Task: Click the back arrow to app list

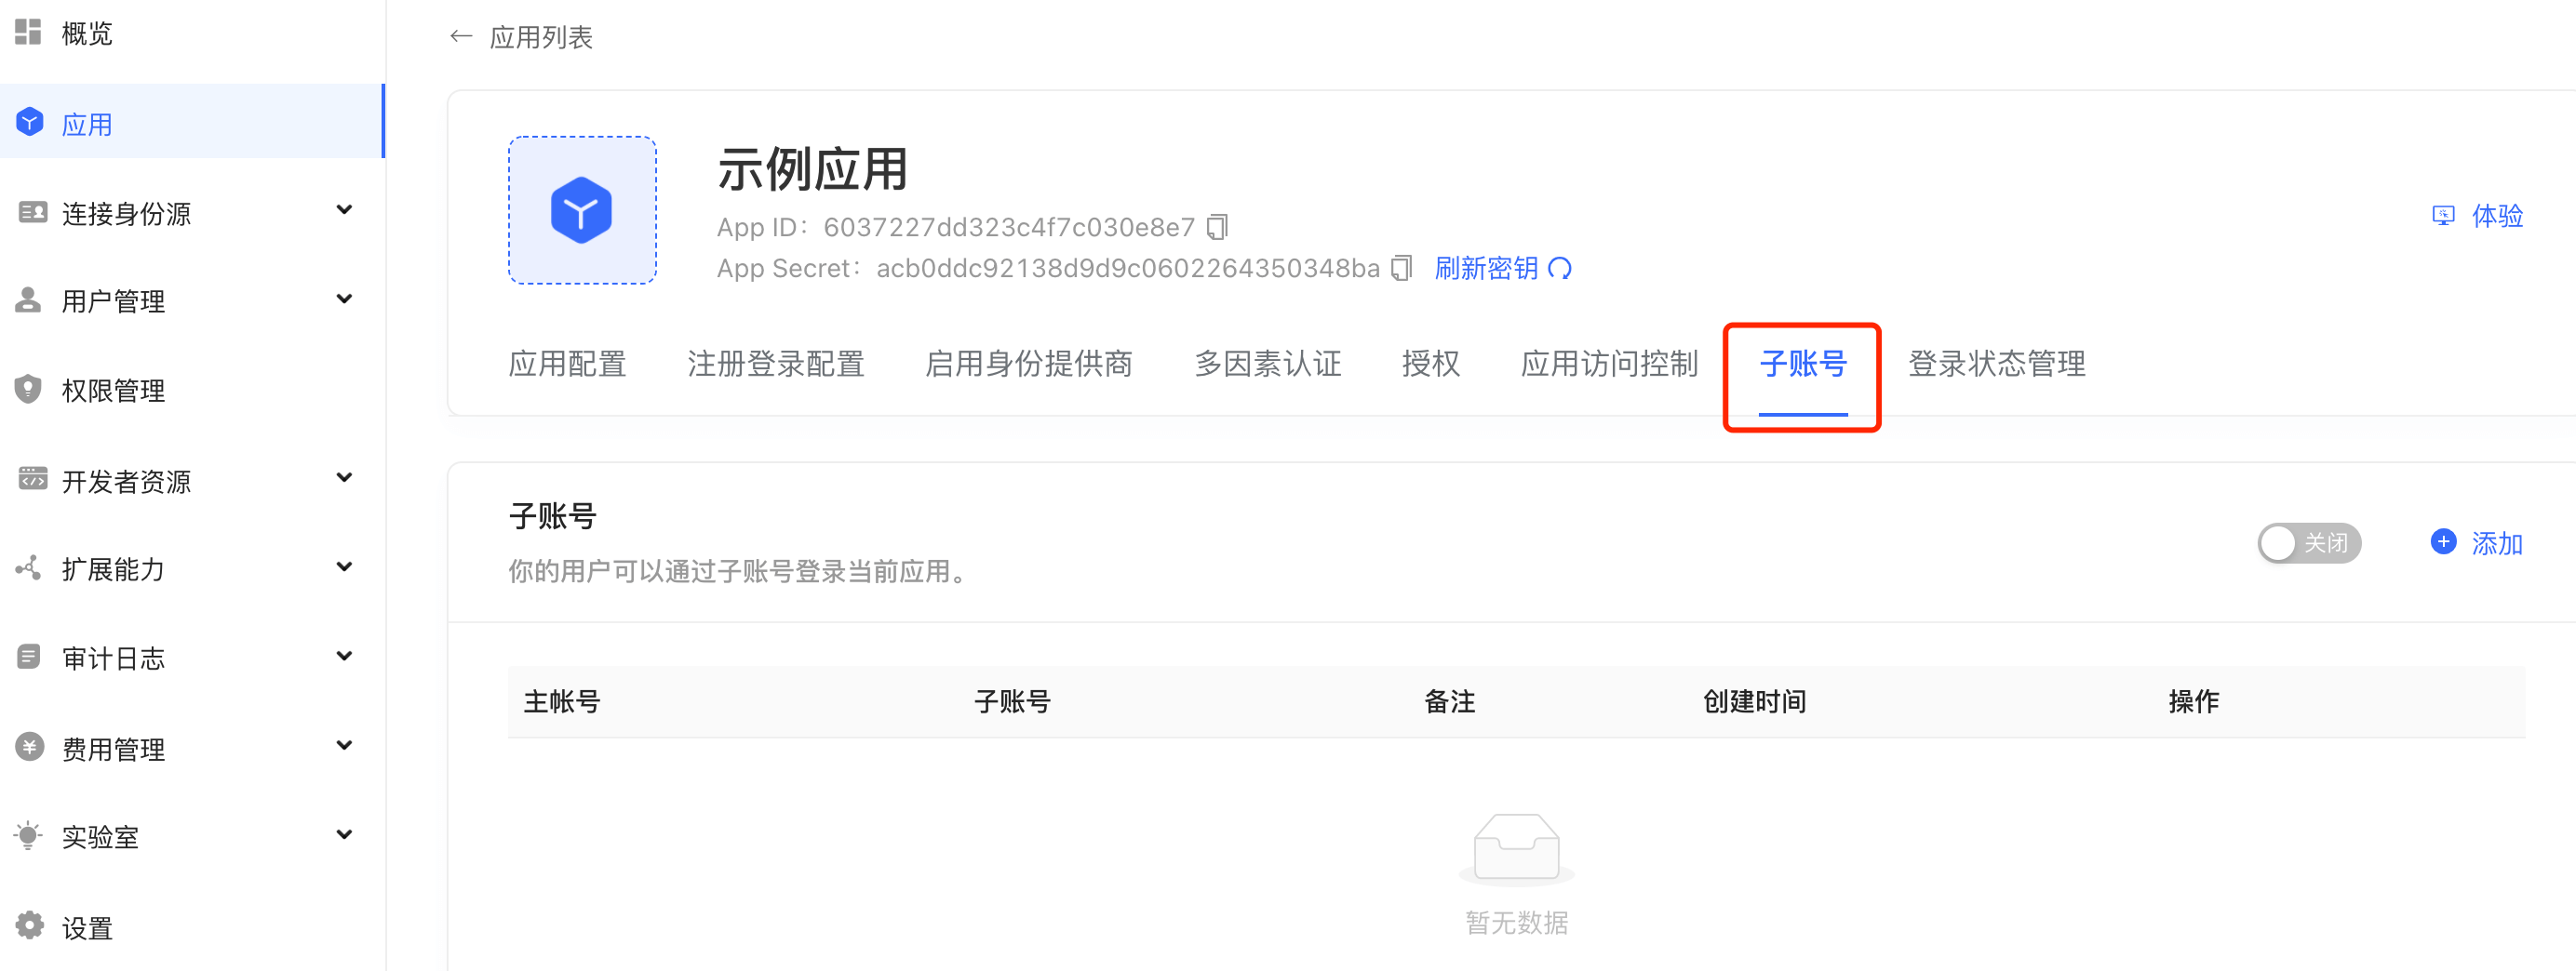Action: pyautogui.click(x=461, y=37)
